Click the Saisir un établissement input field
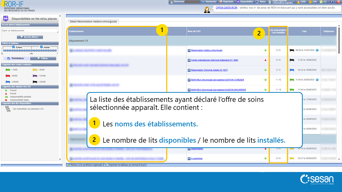 coord(30,31)
